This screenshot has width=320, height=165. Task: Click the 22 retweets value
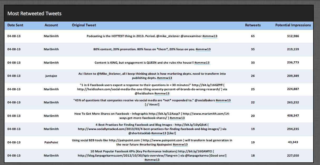click(253, 102)
